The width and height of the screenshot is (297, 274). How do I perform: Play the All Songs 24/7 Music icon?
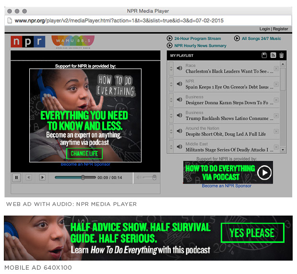point(237,38)
